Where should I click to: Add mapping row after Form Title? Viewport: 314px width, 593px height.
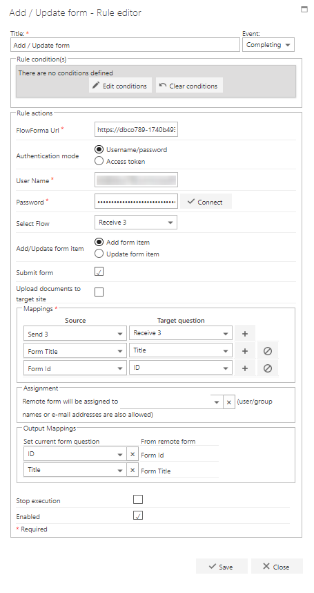pos(245,351)
